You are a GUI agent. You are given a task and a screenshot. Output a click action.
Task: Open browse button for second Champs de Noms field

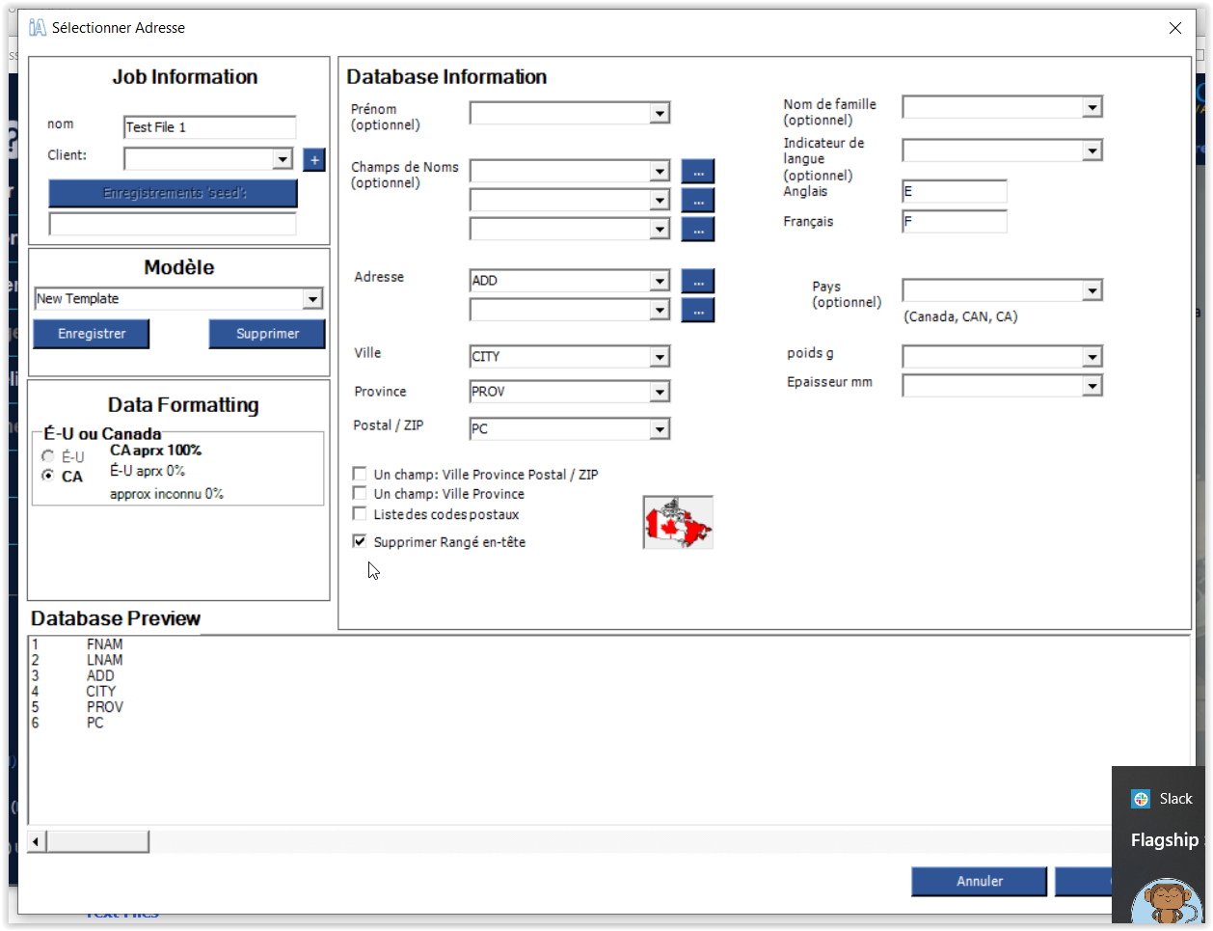pos(698,201)
